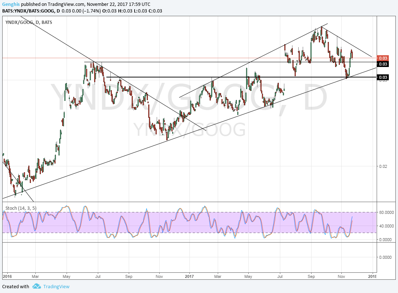Click the Jul label left of Sep 2016
This screenshot has width=398, height=293.
tap(98, 276)
